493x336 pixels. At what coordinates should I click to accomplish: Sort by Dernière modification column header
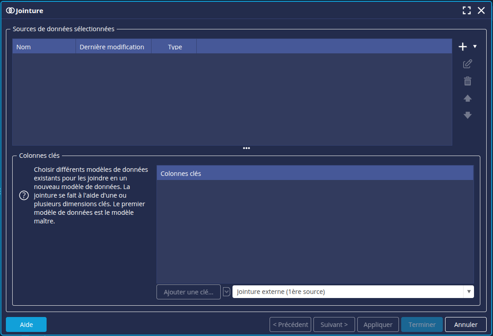coord(113,47)
